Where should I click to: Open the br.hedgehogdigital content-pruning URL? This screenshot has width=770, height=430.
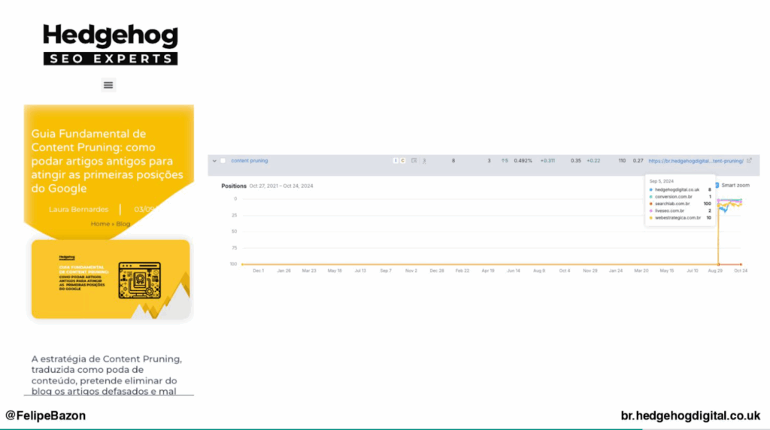[695, 161]
